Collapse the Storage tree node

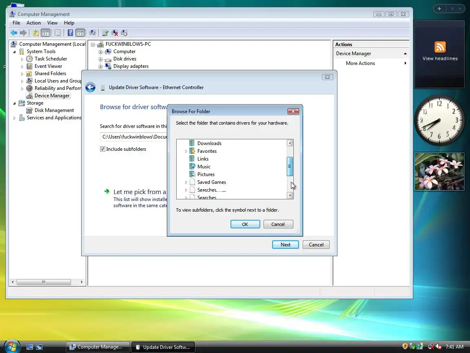(14, 103)
